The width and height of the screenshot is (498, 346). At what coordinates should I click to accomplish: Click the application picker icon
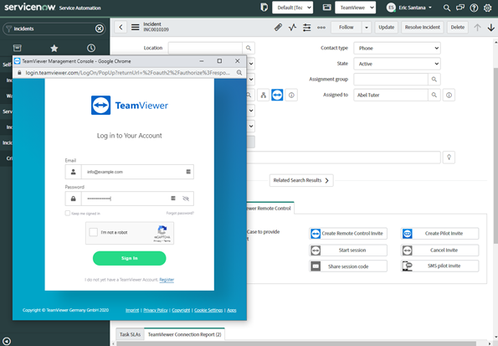pos(326,8)
